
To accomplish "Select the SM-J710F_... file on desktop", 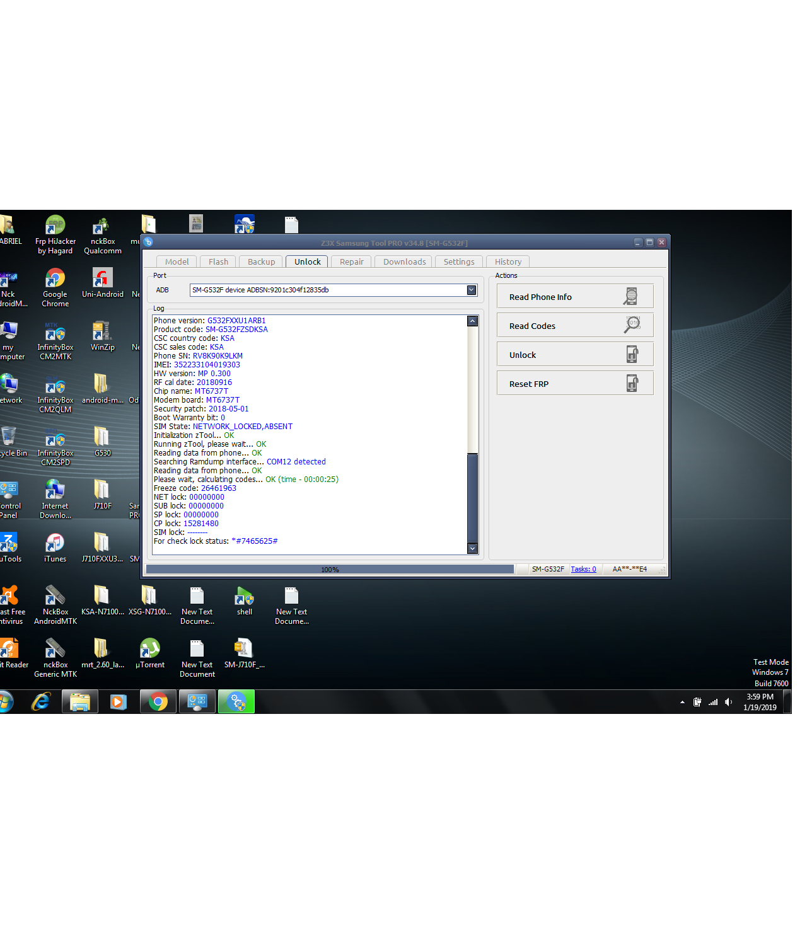I will (245, 654).
